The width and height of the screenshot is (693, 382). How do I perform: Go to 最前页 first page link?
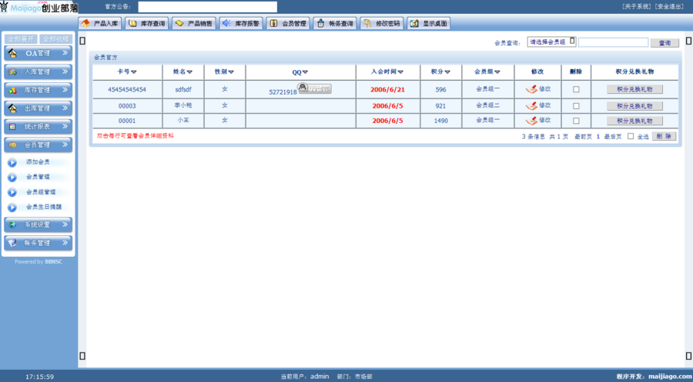(x=583, y=137)
